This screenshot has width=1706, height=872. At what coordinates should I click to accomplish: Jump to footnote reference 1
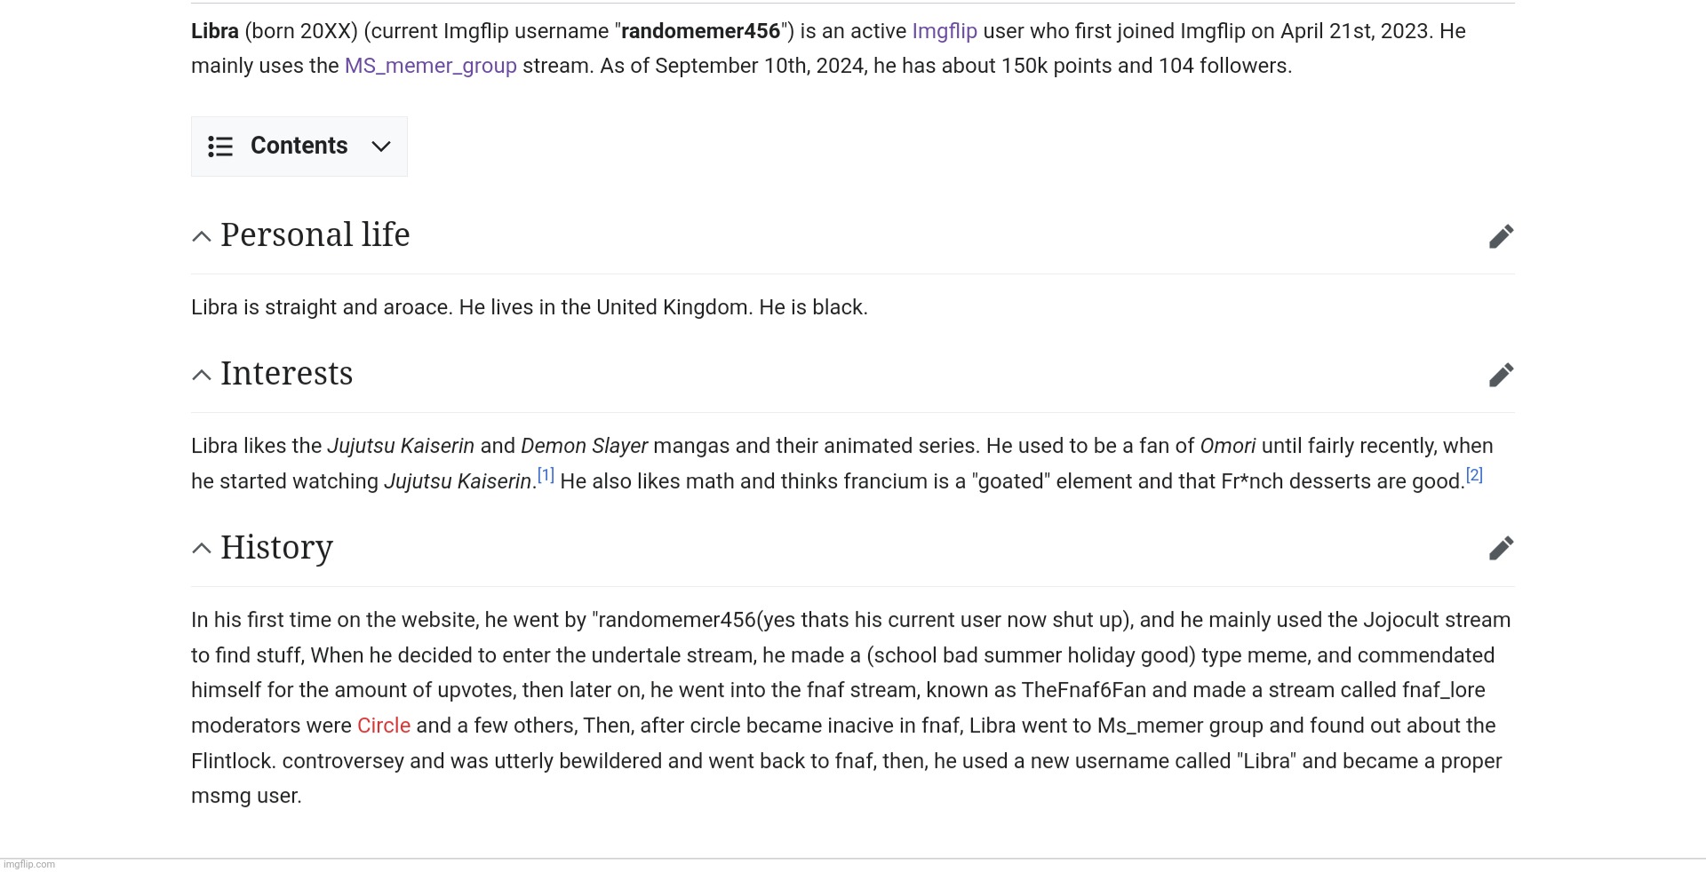pos(546,475)
